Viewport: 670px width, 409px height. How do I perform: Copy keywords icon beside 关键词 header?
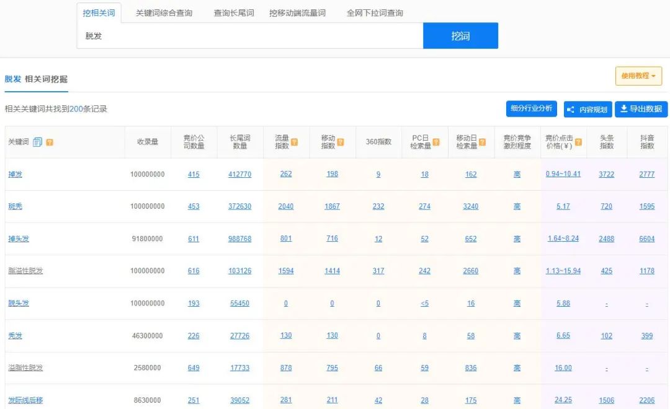[38, 142]
